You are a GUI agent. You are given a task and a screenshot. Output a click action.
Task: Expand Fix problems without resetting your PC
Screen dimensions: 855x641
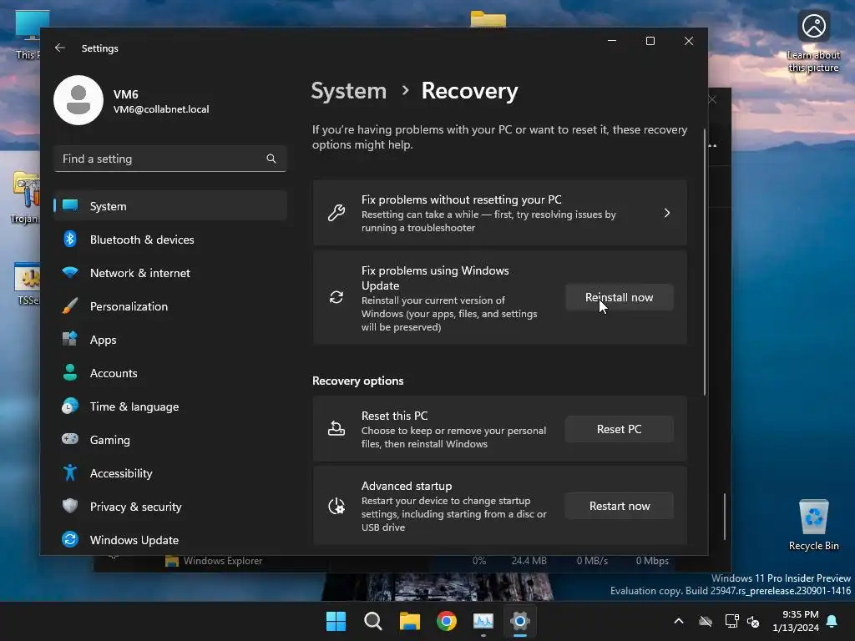tap(499, 213)
